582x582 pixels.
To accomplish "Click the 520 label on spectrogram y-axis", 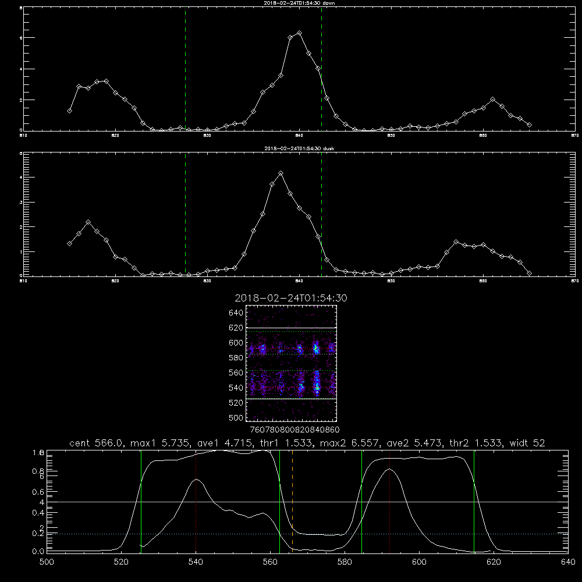I will pos(236,403).
